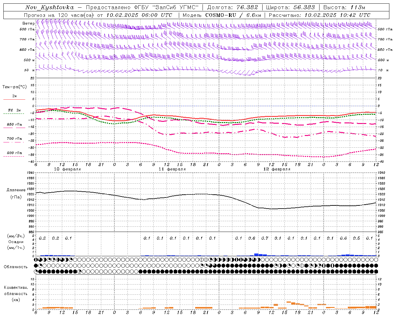This screenshot has height=315, width=394.
Task: Click the (км) convective cloud unit label
Action: pyautogui.click(x=16, y=300)
